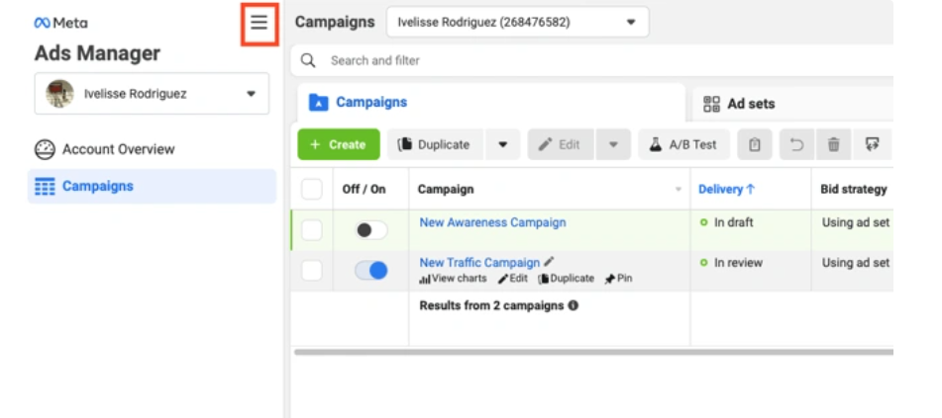This screenshot has width=942, height=418.
Task: Open the Campaign column header dropdown arrow
Action: [679, 190]
